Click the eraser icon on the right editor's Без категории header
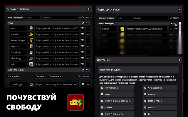The width and height of the screenshot is (188, 117). 172,23
